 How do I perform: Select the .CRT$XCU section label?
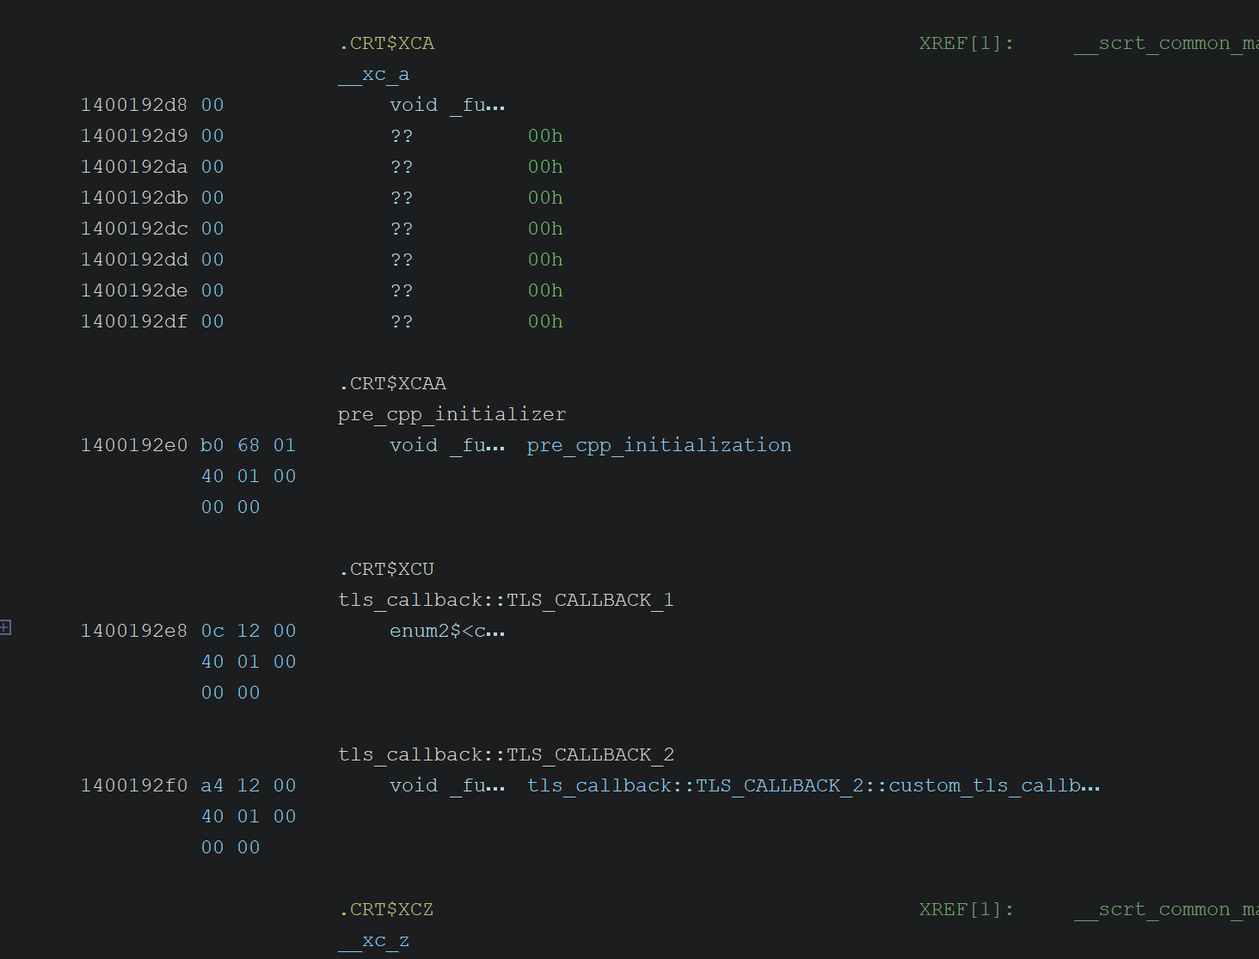(x=386, y=569)
